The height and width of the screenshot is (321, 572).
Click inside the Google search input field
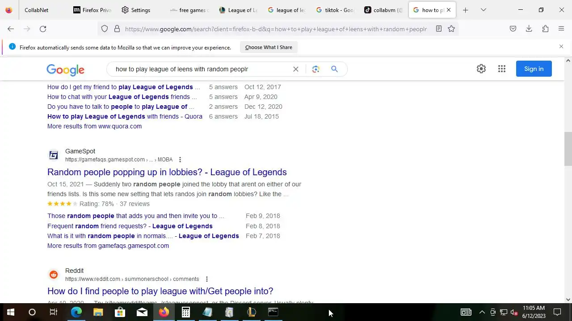(x=201, y=69)
